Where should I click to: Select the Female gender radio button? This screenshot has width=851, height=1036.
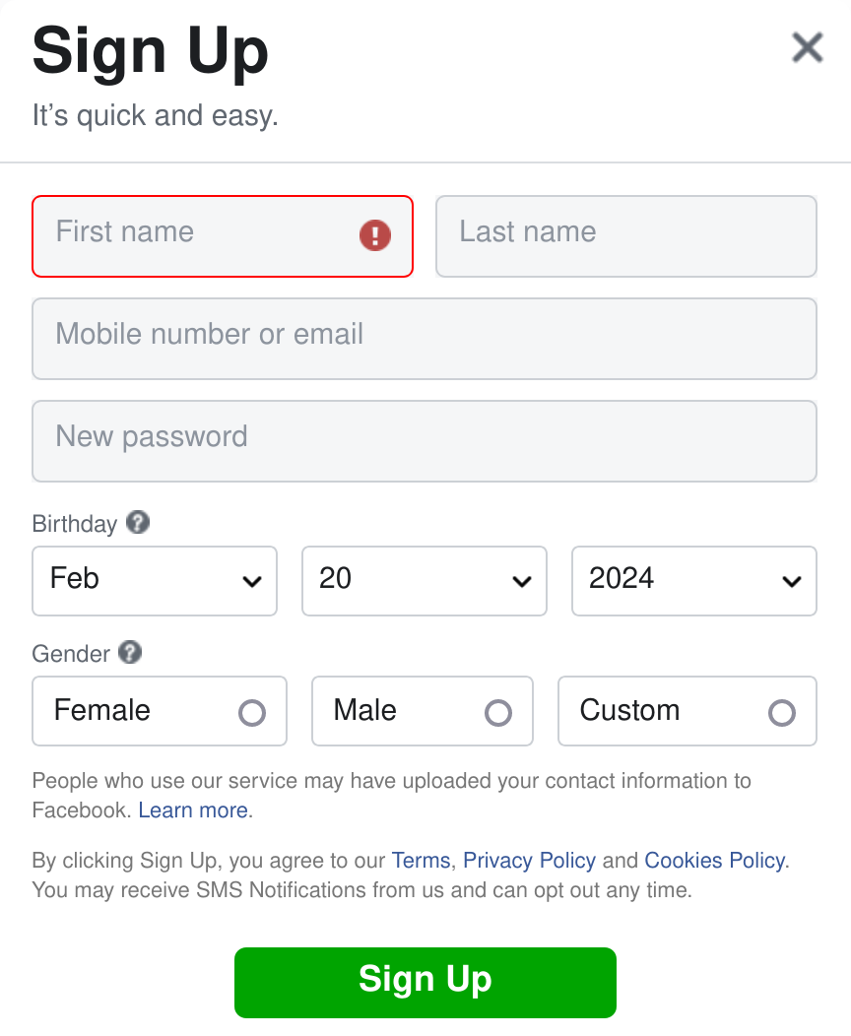tap(252, 712)
